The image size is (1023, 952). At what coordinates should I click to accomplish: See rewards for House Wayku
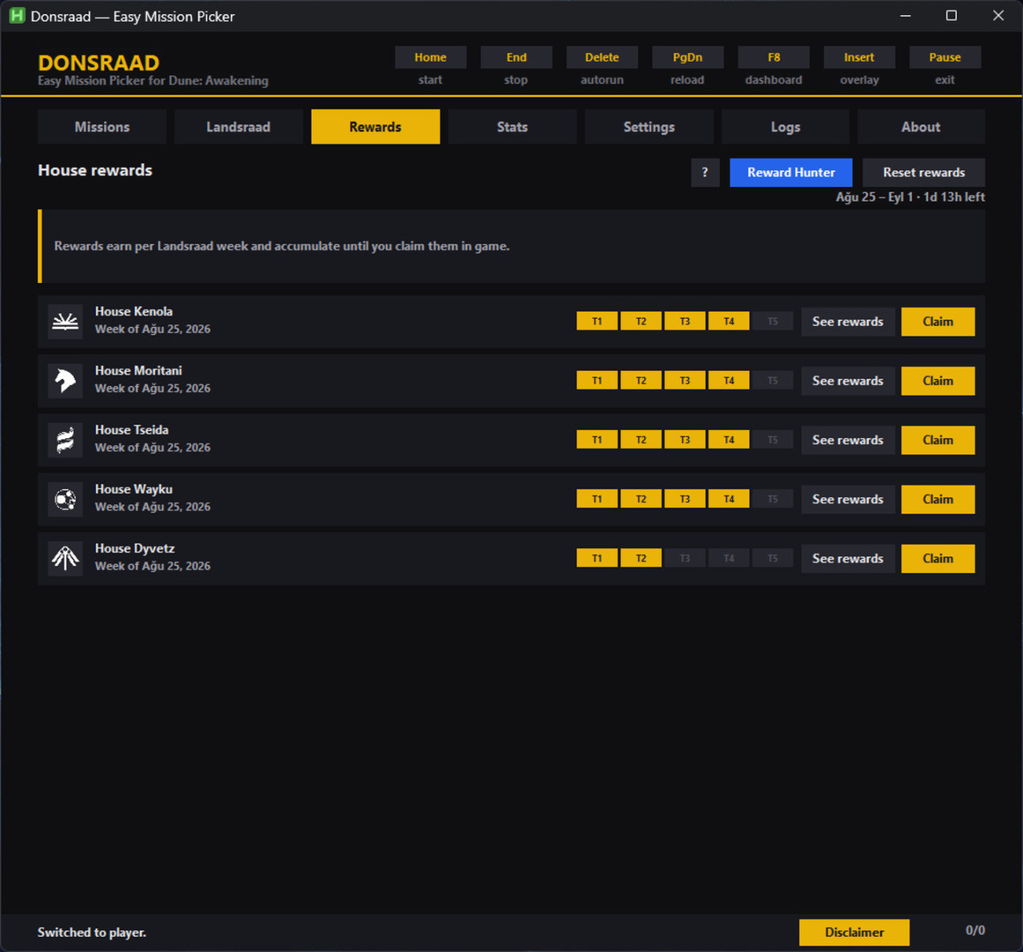[x=848, y=499]
